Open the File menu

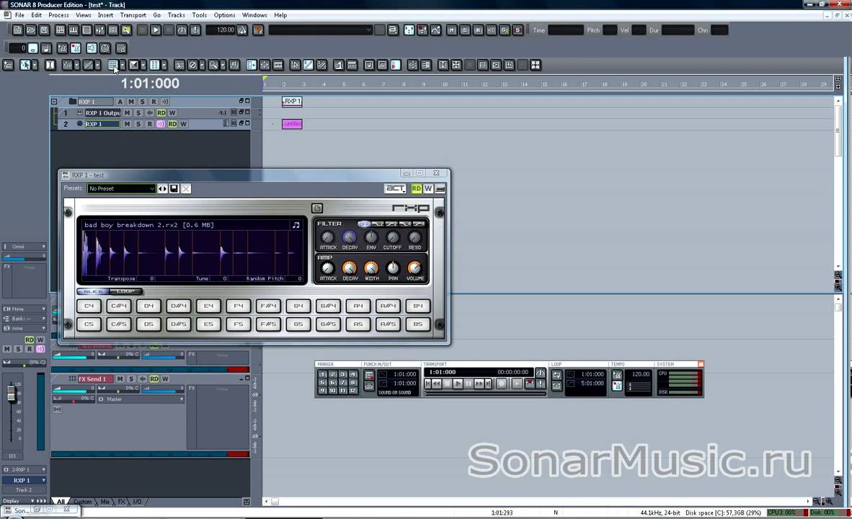click(19, 15)
